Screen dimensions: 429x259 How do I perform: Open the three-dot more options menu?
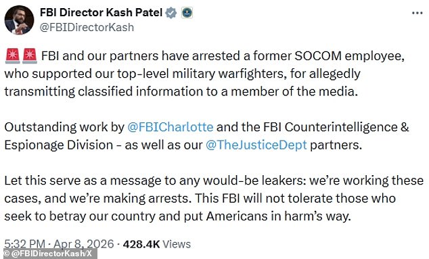[417, 13]
